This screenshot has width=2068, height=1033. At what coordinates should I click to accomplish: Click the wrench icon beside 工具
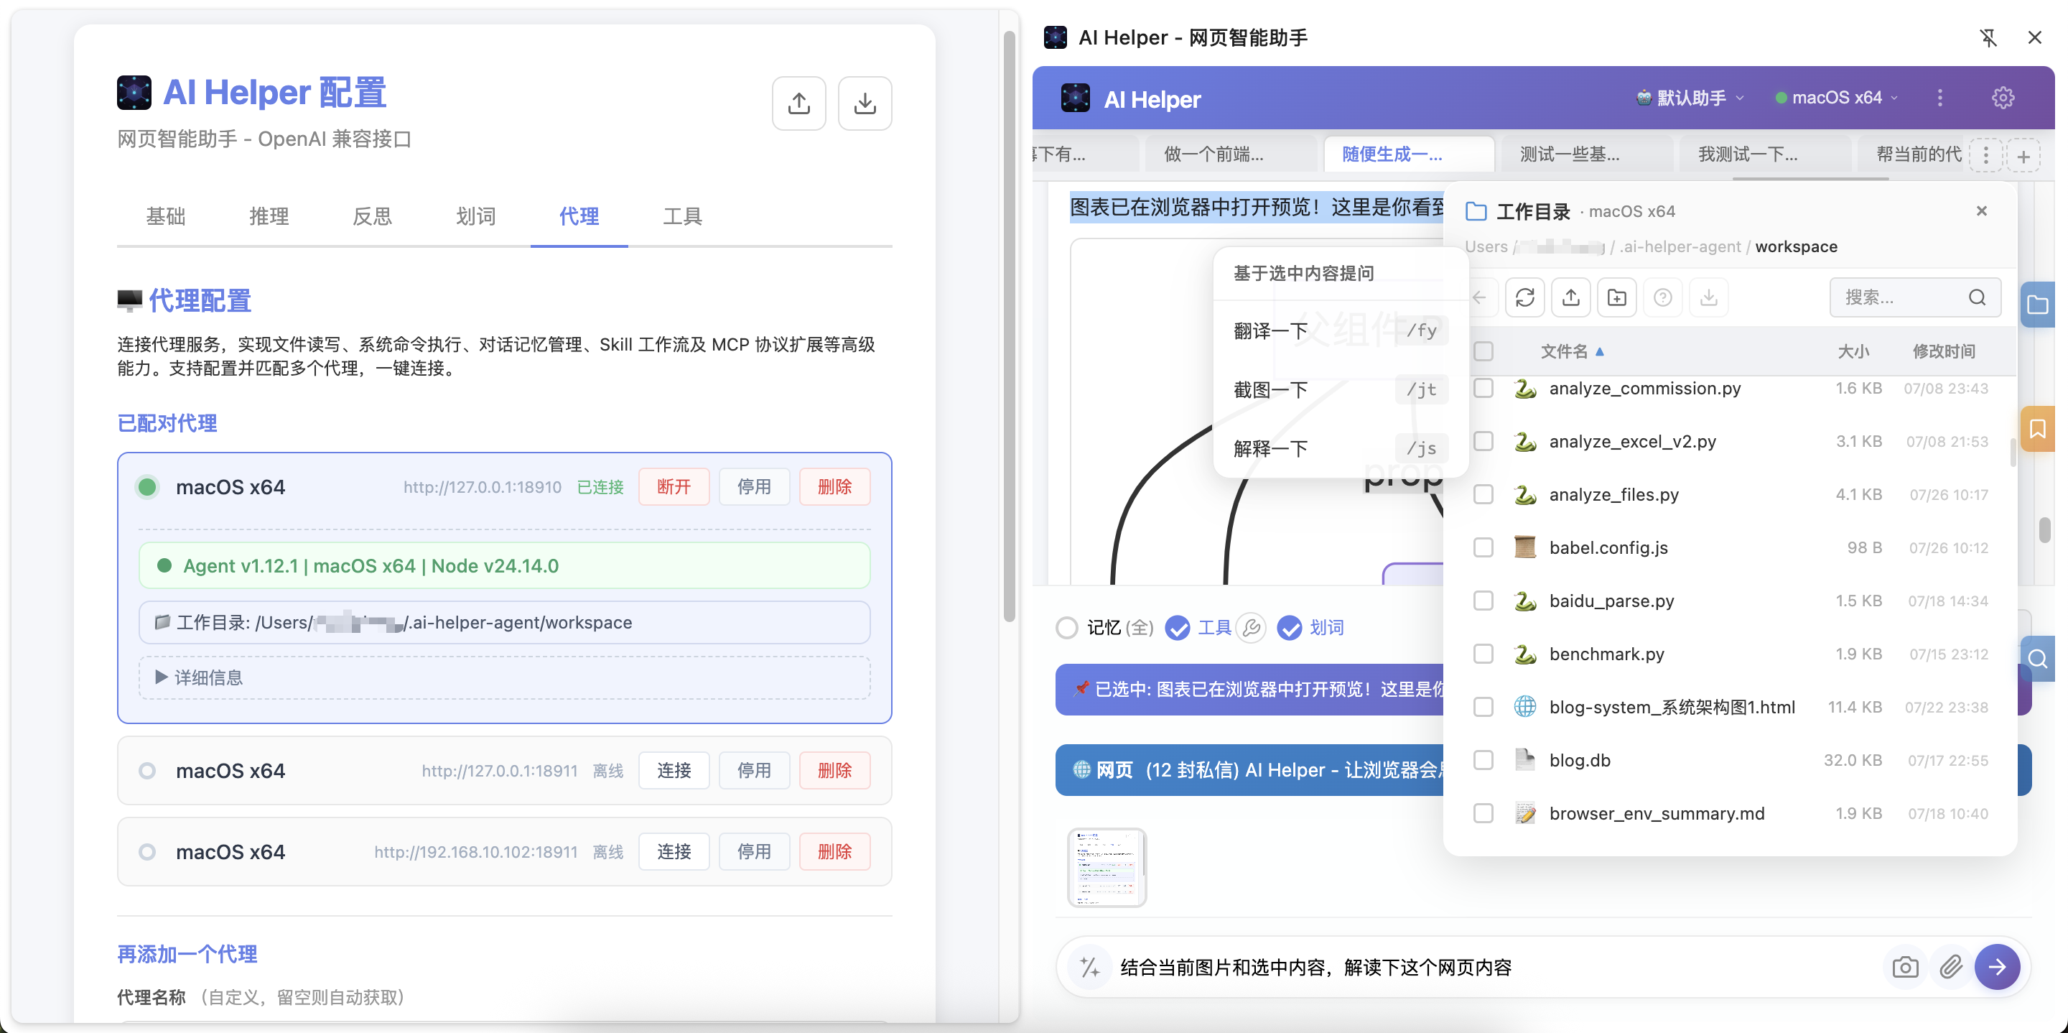coord(1251,628)
